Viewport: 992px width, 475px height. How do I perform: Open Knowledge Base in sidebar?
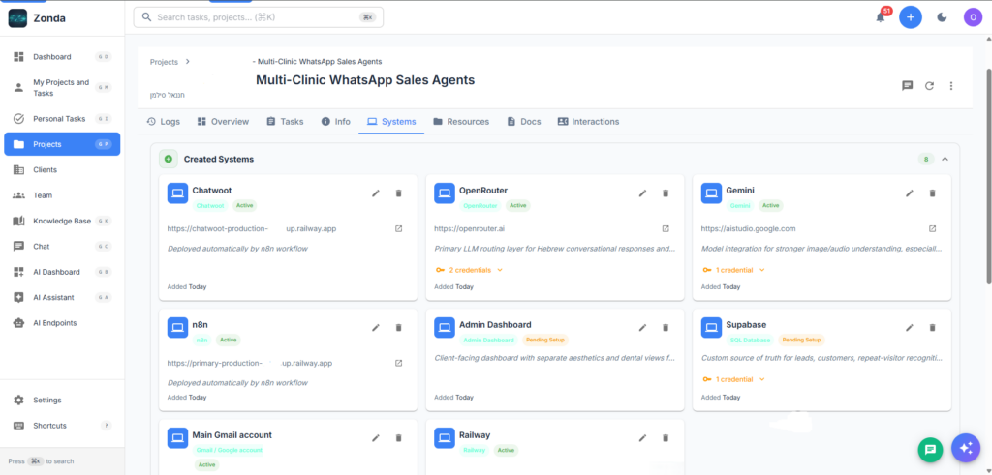tap(62, 222)
